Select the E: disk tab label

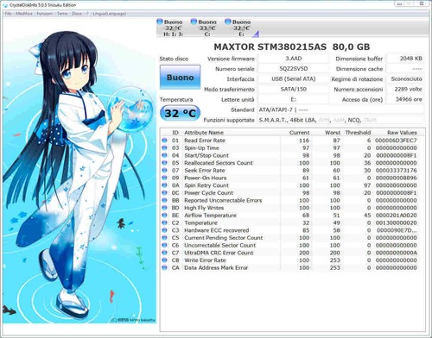tap(241, 34)
